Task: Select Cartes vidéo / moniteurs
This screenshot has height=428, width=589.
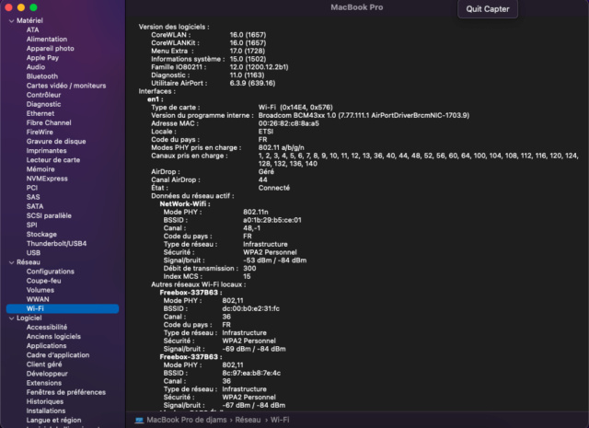Action: coord(66,86)
